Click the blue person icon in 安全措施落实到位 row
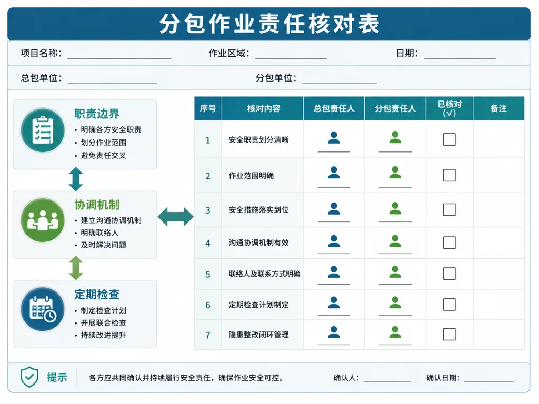539x404 pixels. click(x=334, y=208)
